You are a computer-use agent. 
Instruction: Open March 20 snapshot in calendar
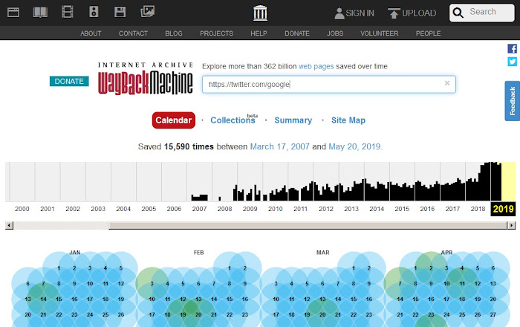point(322,314)
